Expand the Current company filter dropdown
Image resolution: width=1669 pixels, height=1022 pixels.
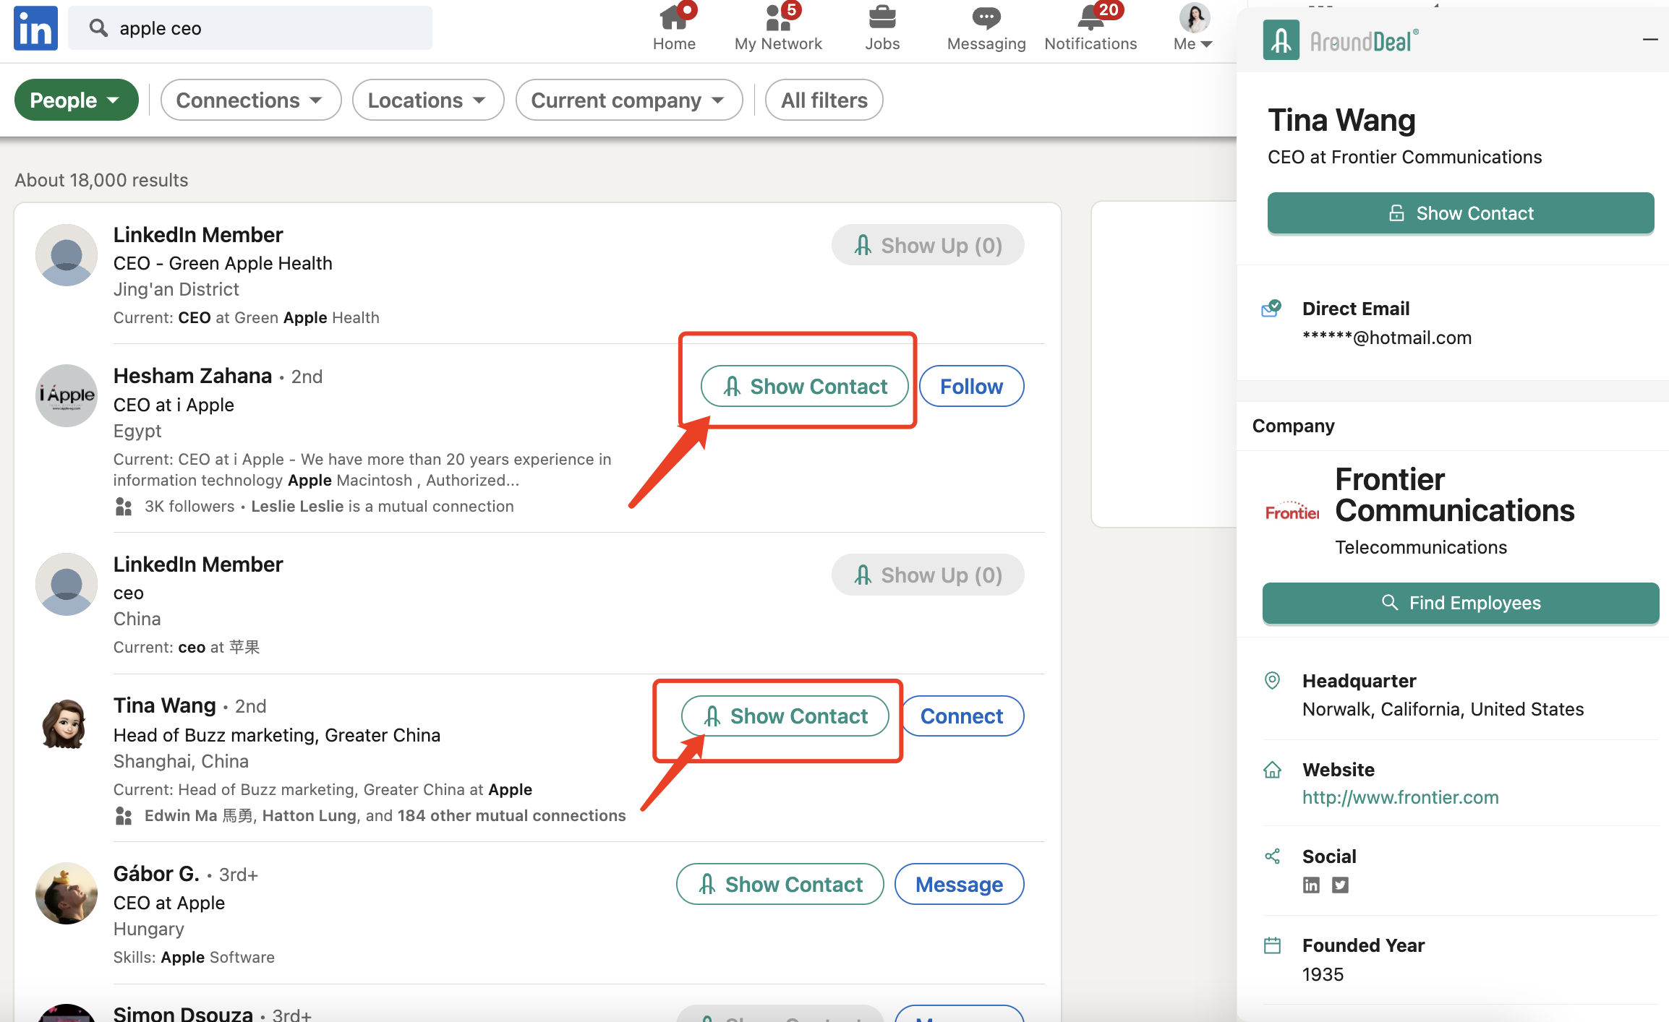tap(628, 100)
